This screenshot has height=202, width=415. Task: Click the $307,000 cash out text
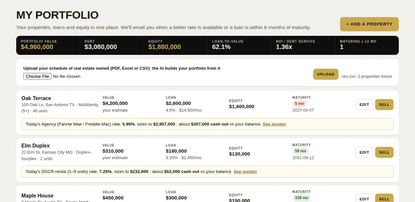pos(210,124)
